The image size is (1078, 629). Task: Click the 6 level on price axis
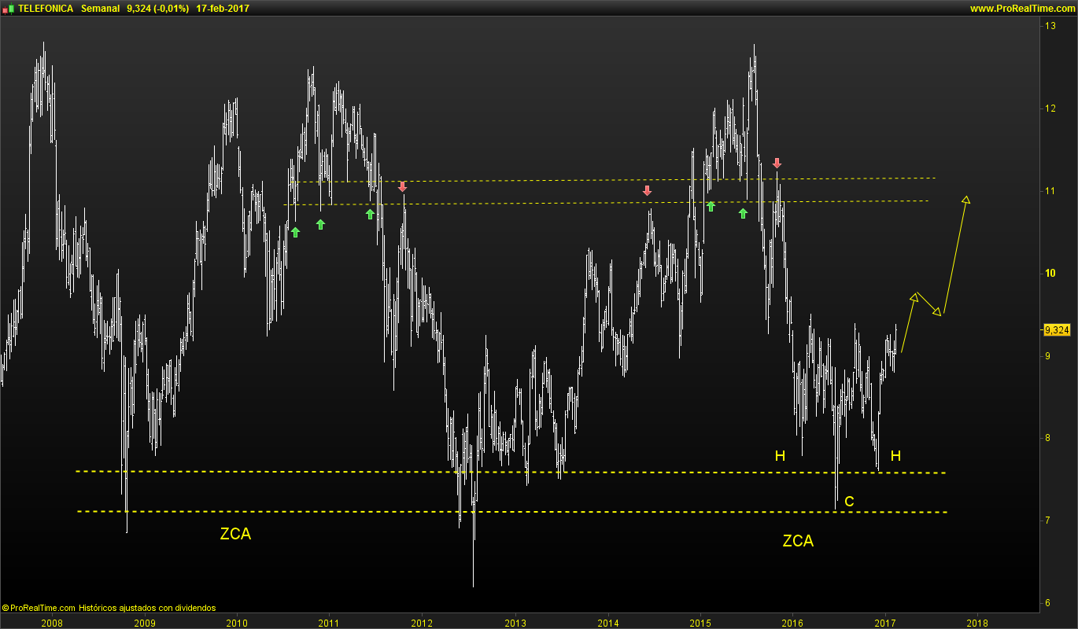pyautogui.click(x=1047, y=603)
